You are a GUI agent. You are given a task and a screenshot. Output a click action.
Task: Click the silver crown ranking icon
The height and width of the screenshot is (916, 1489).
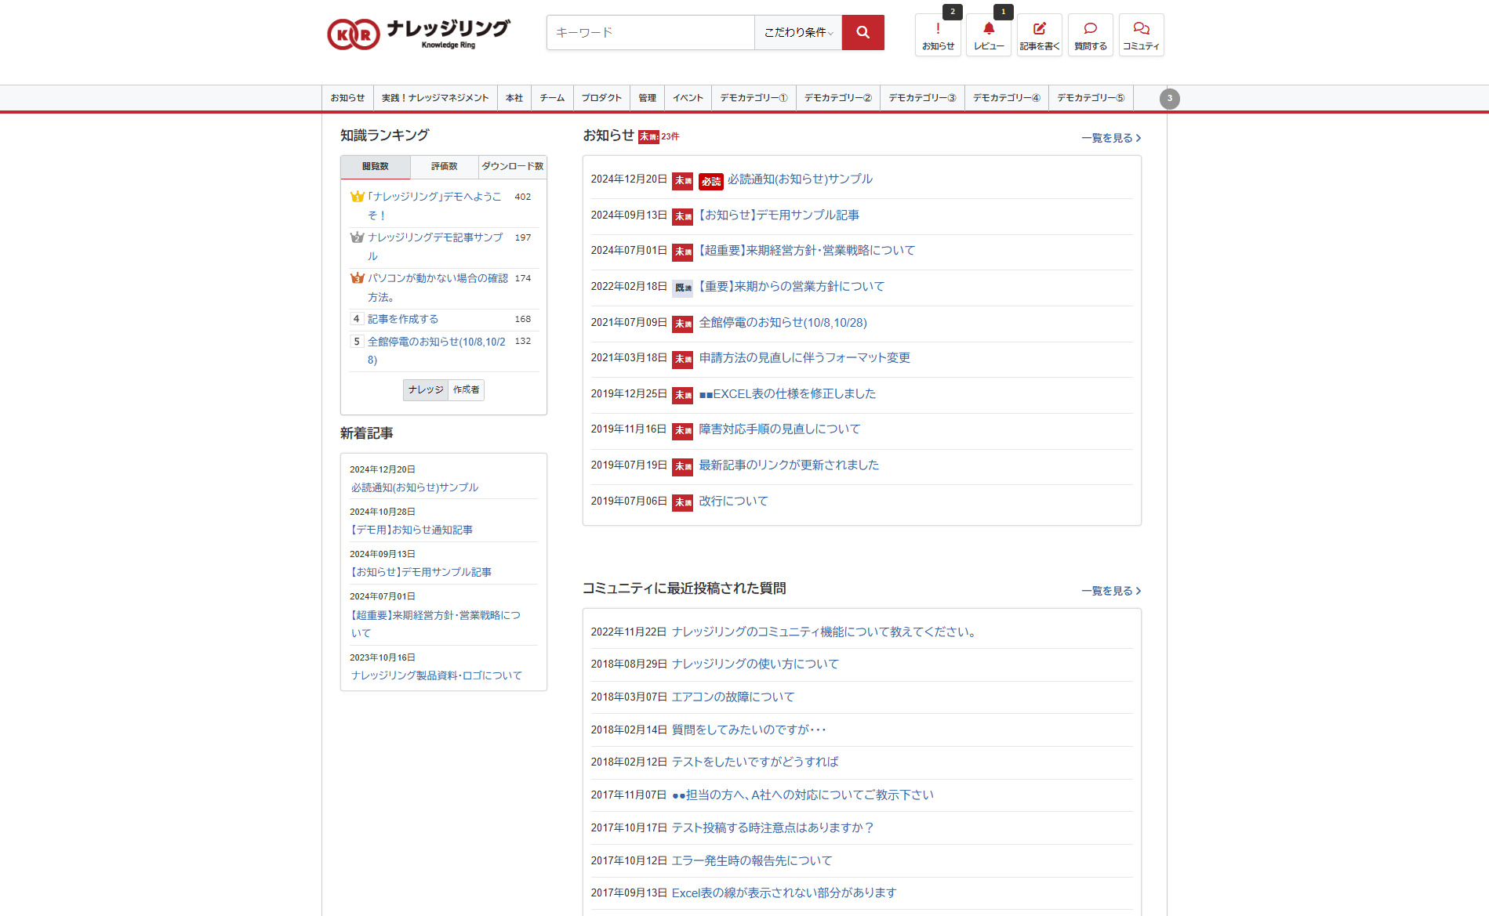[358, 237]
